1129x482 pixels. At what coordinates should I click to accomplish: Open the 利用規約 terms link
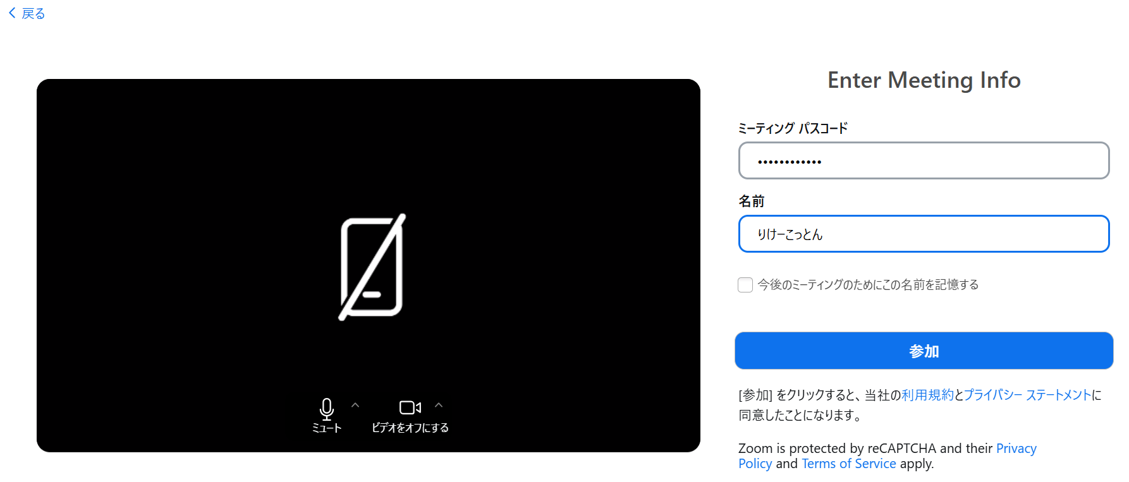coord(927,395)
